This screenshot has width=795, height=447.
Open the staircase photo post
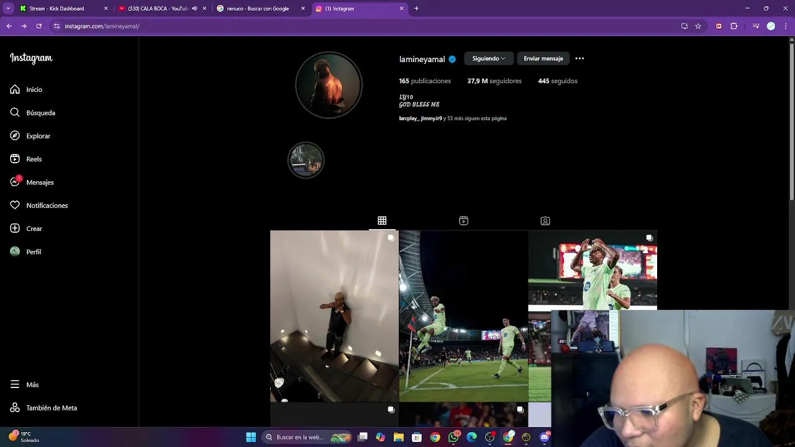[334, 316]
